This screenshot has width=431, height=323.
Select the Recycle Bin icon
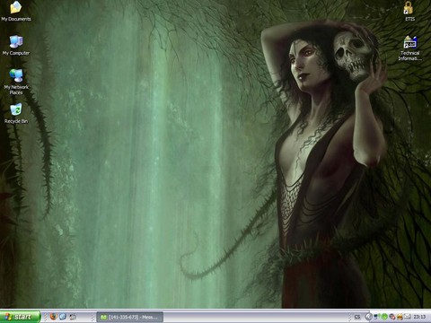pos(16,114)
